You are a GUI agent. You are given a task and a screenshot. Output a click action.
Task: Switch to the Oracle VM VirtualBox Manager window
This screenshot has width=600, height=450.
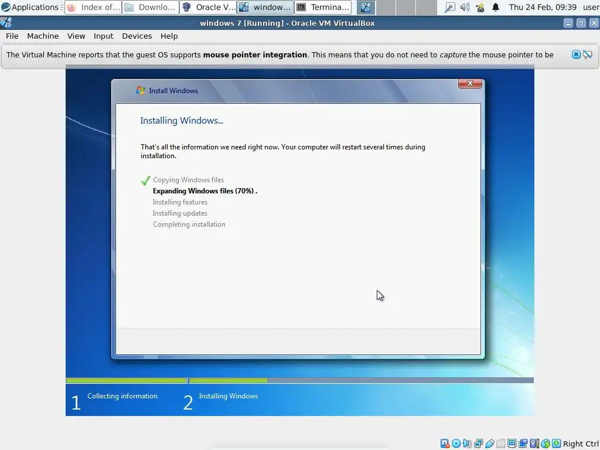click(x=208, y=7)
